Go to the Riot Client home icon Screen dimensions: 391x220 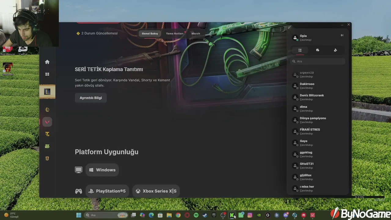47,62
